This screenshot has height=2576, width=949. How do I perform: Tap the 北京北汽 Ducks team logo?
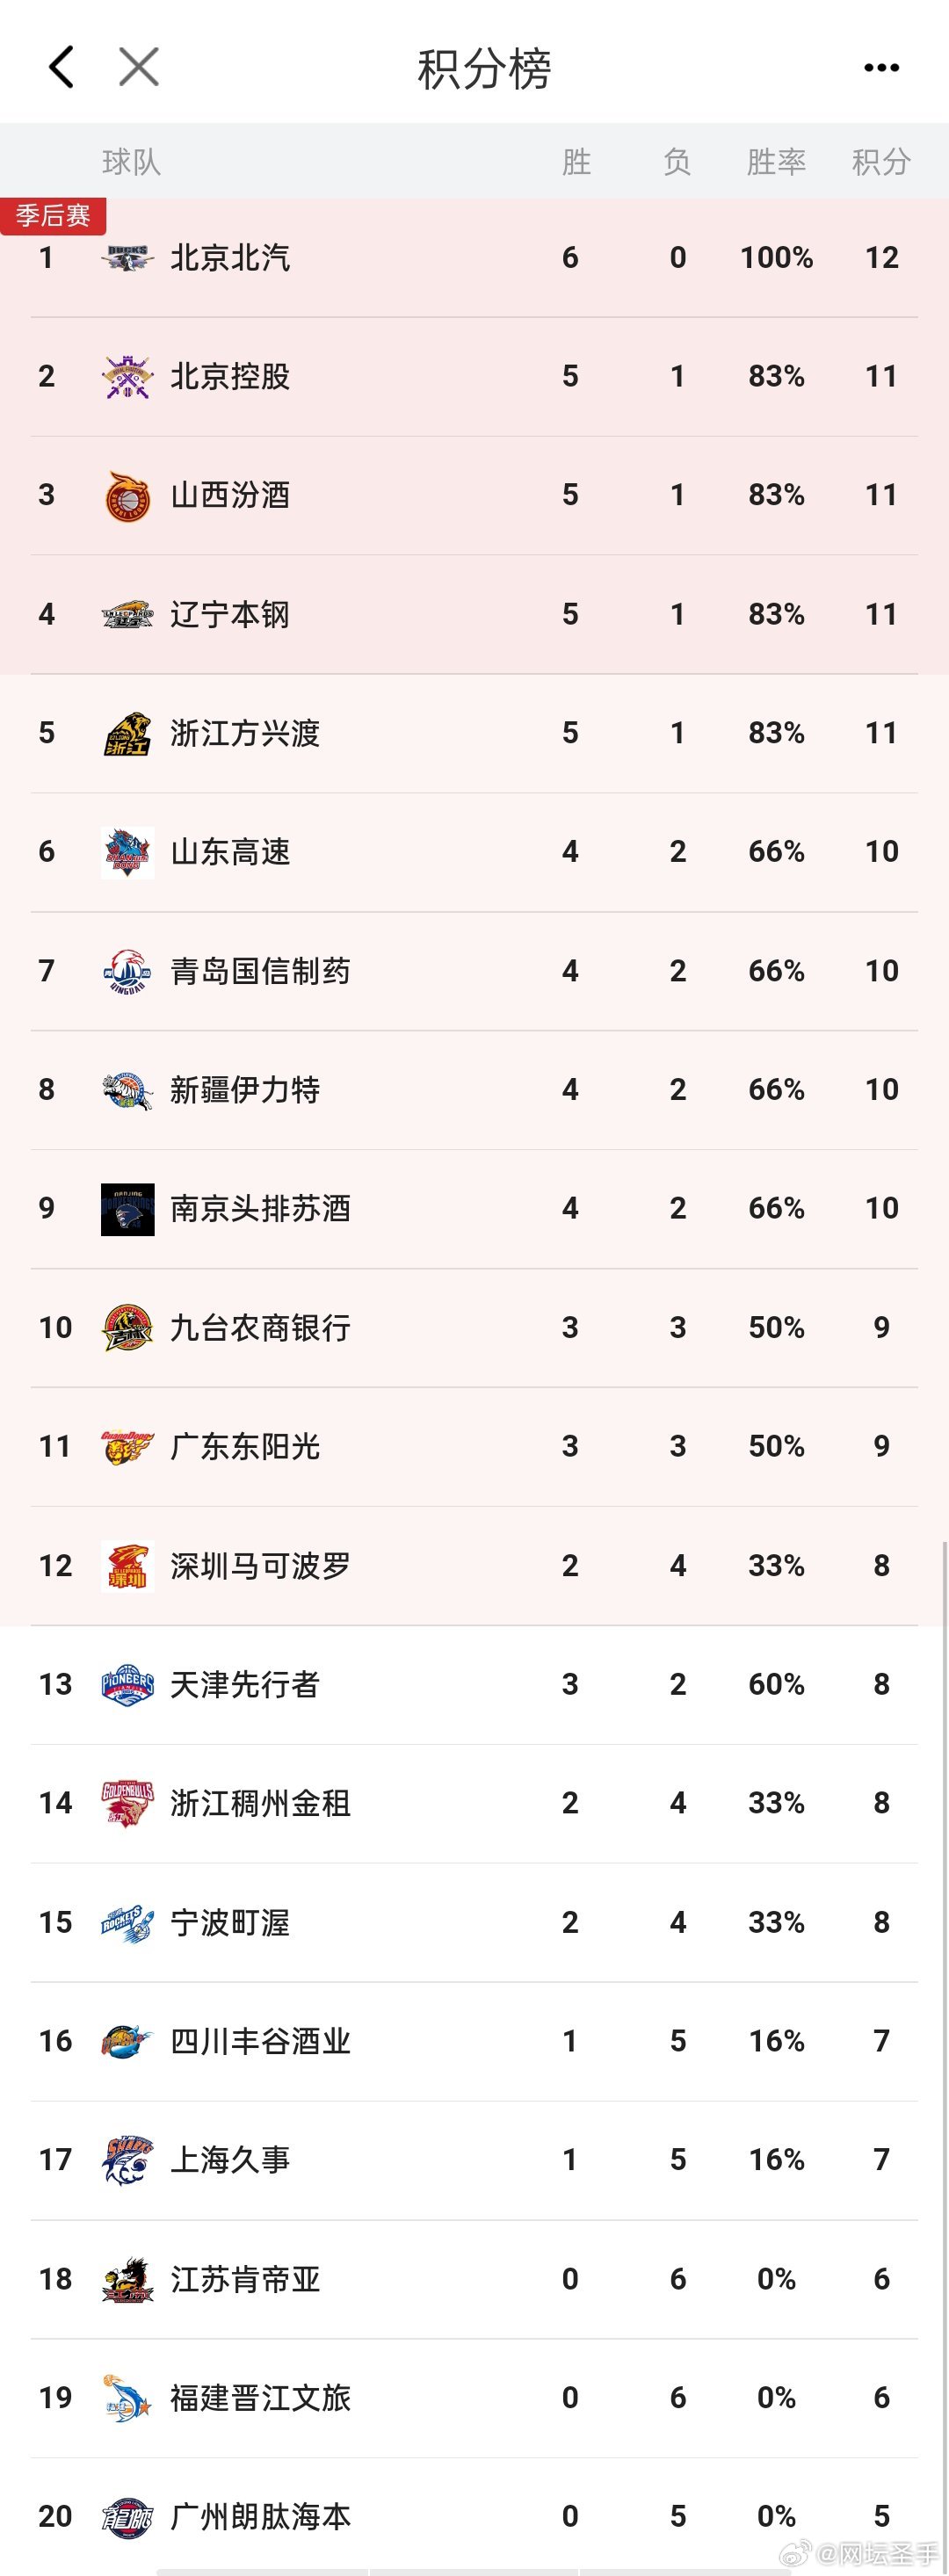point(127,257)
